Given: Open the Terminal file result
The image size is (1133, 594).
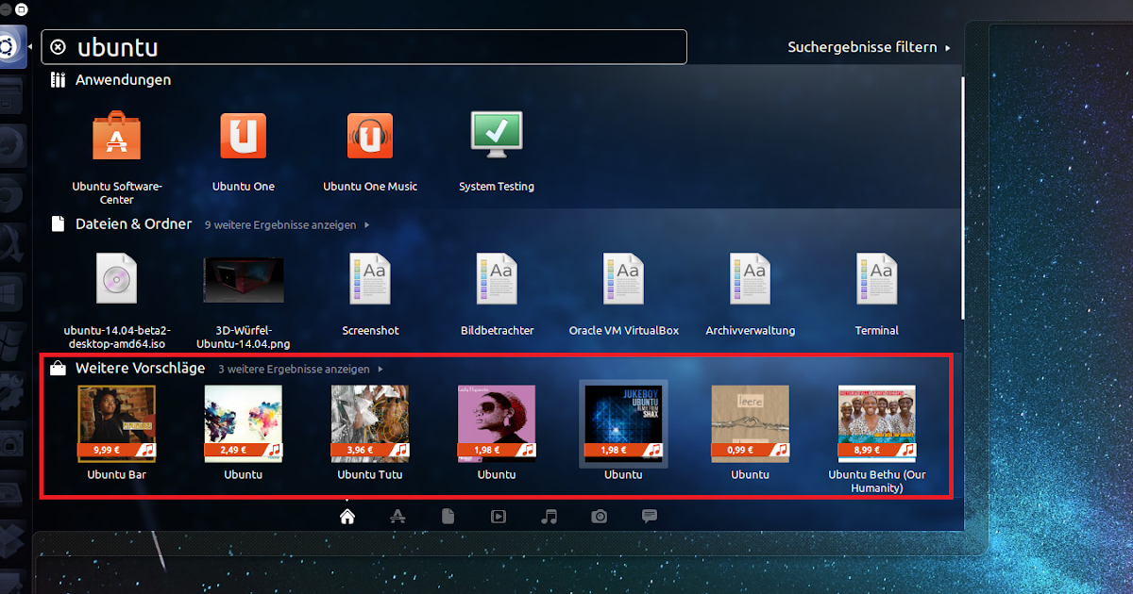Looking at the screenshot, I should [876, 294].
